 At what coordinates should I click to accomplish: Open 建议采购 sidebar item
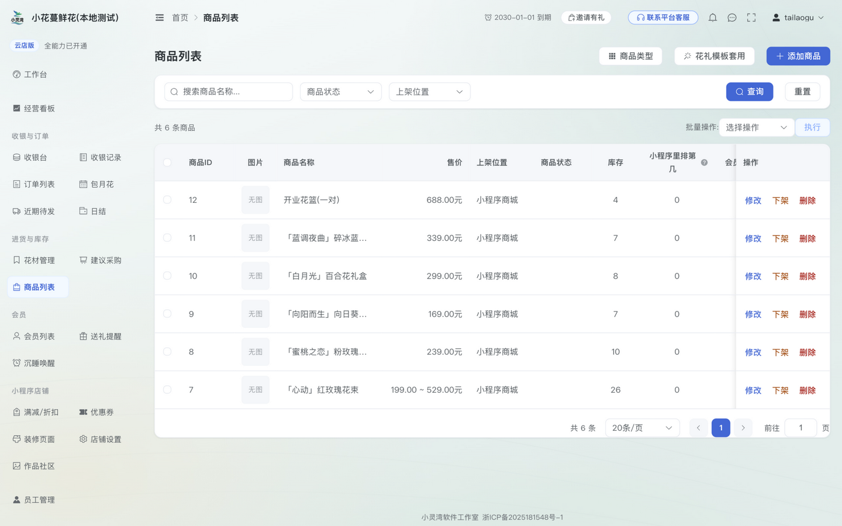[101, 260]
